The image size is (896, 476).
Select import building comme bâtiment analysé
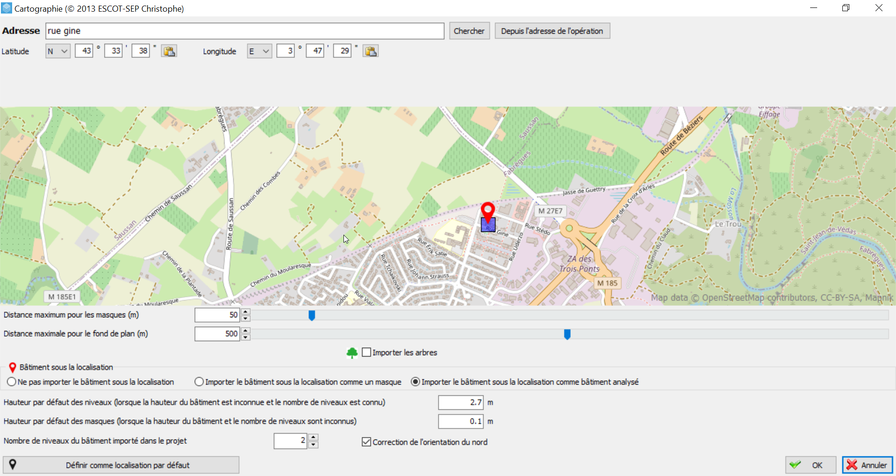coord(415,382)
